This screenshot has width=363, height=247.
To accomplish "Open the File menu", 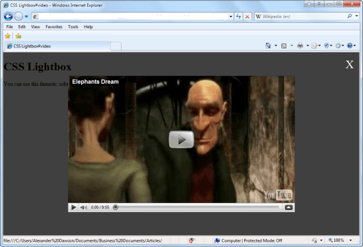I will click(x=9, y=27).
